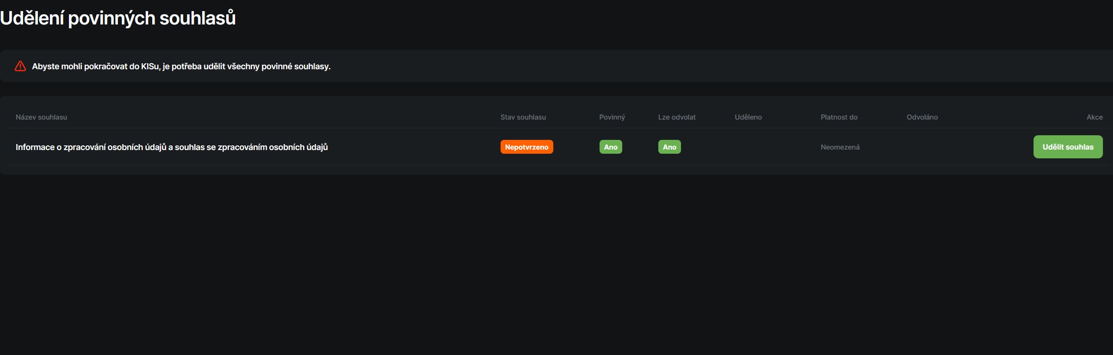Click the Udělení povinných souhlasů page heading

pos(118,18)
